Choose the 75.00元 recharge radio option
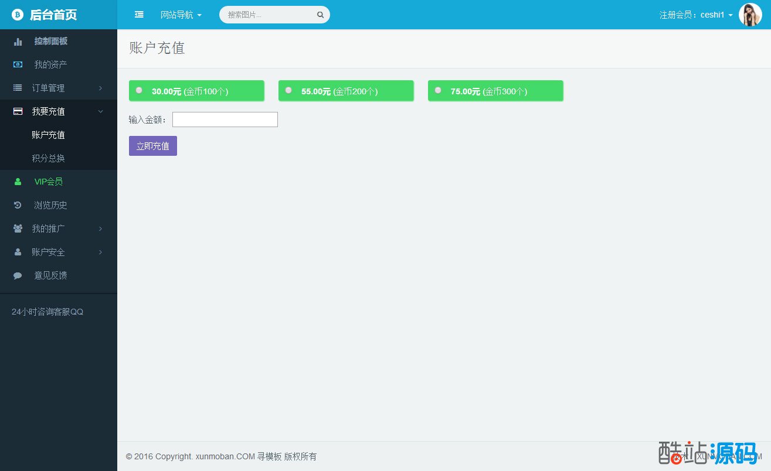The image size is (771, 471). click(x=438, y=90)
